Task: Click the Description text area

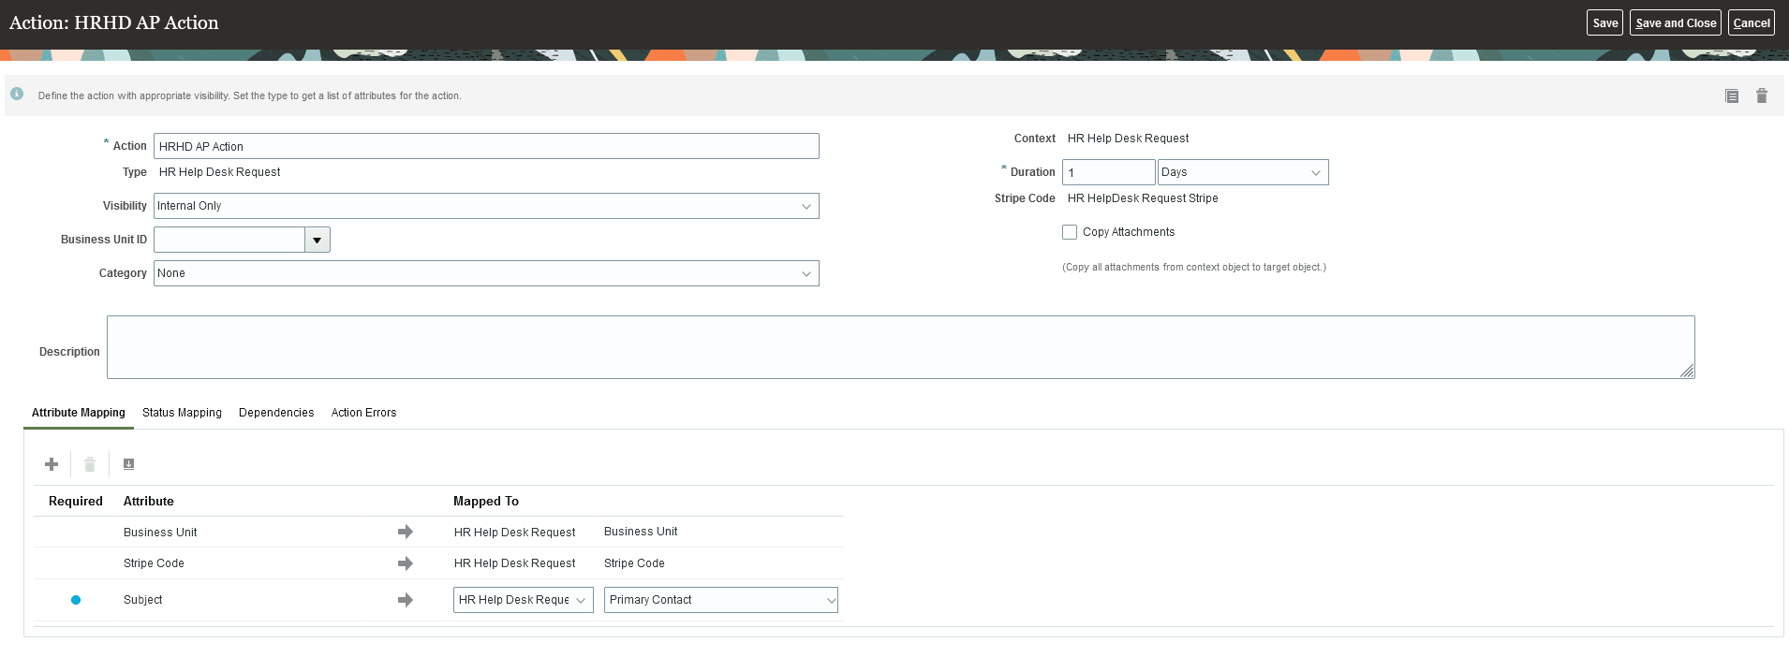Action: pos(900,347)
